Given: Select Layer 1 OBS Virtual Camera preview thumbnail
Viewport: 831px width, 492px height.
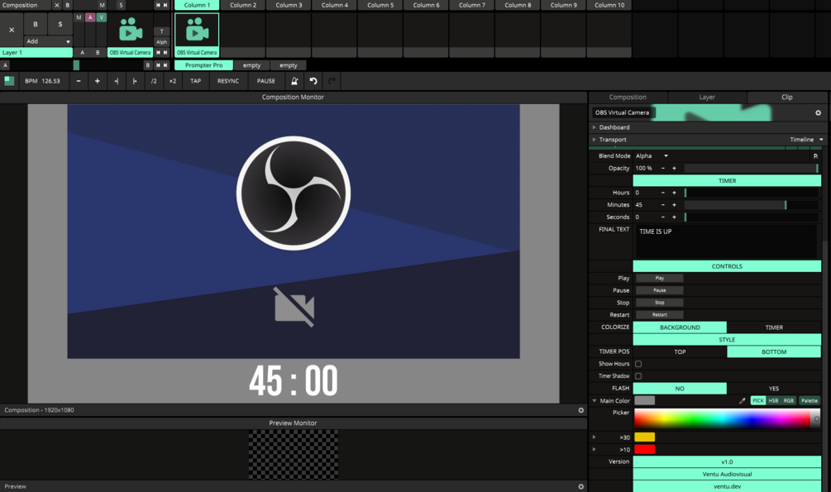Looking at the screenshot, I should pyautogui.click(x=131, y=30).
